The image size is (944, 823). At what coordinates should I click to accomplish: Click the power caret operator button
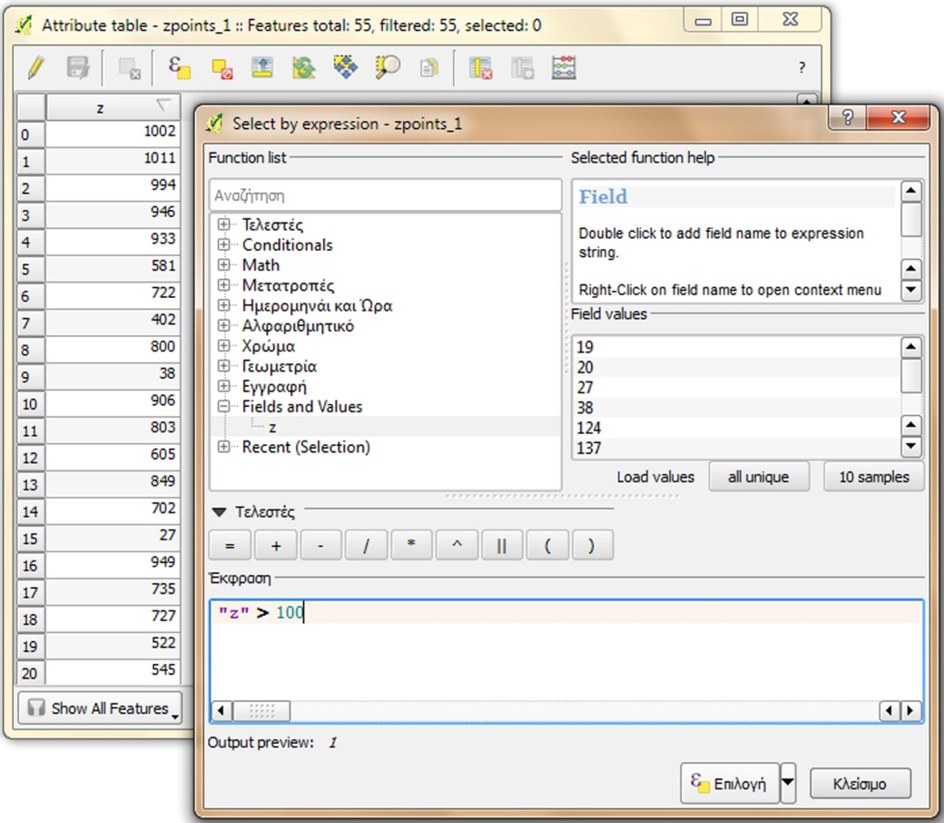click(457, 546)
